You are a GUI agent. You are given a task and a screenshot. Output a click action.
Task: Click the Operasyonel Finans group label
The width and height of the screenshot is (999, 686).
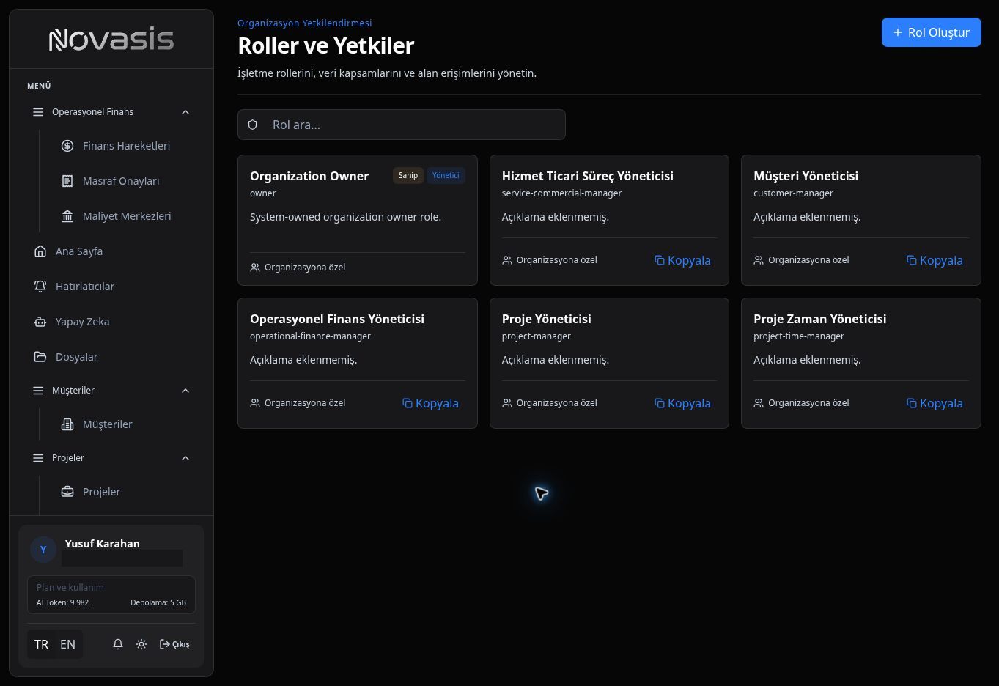click(x=92, y=112)
